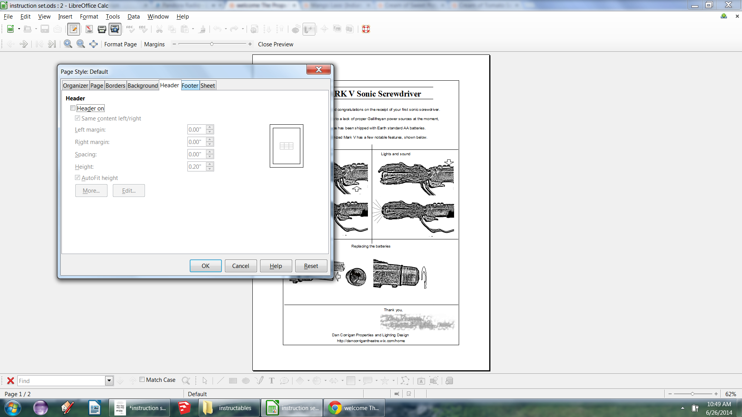742x417 pixels.
Task: Toggle the Match Case checkbox
Action: pyautogui.click(x=142, y=380)
